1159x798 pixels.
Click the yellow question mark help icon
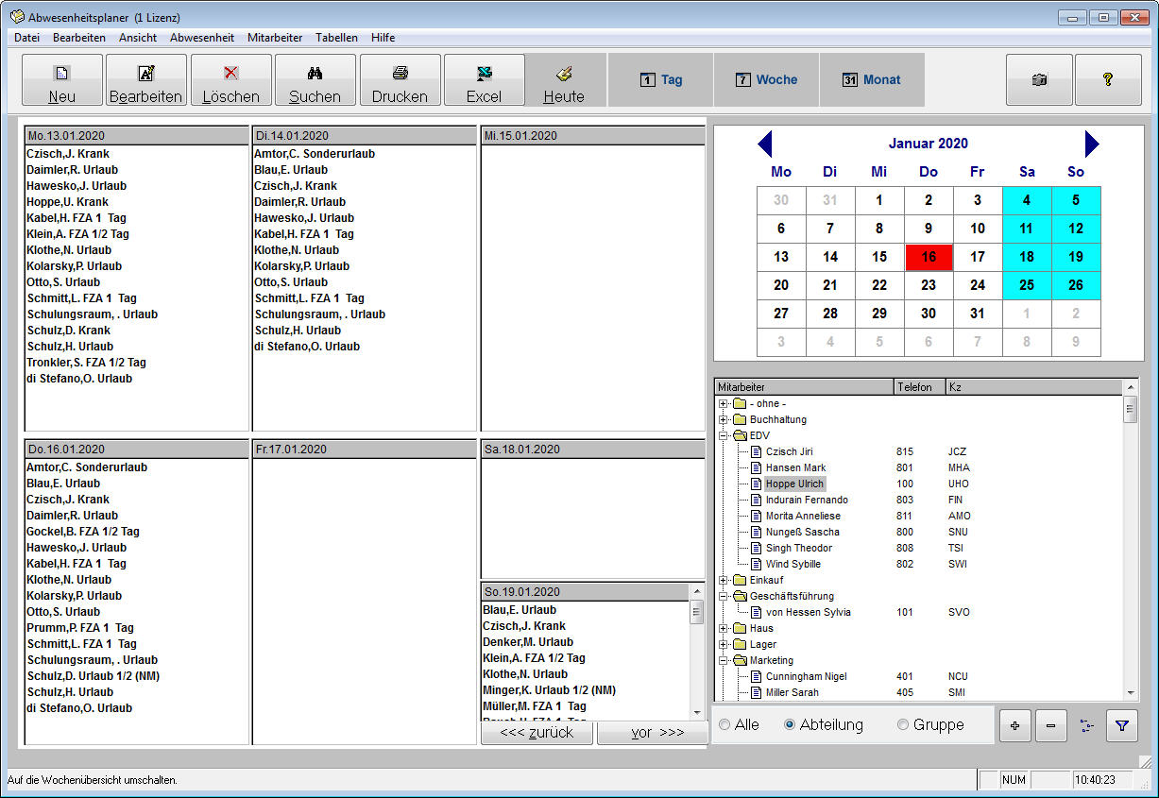[1108, 80]
